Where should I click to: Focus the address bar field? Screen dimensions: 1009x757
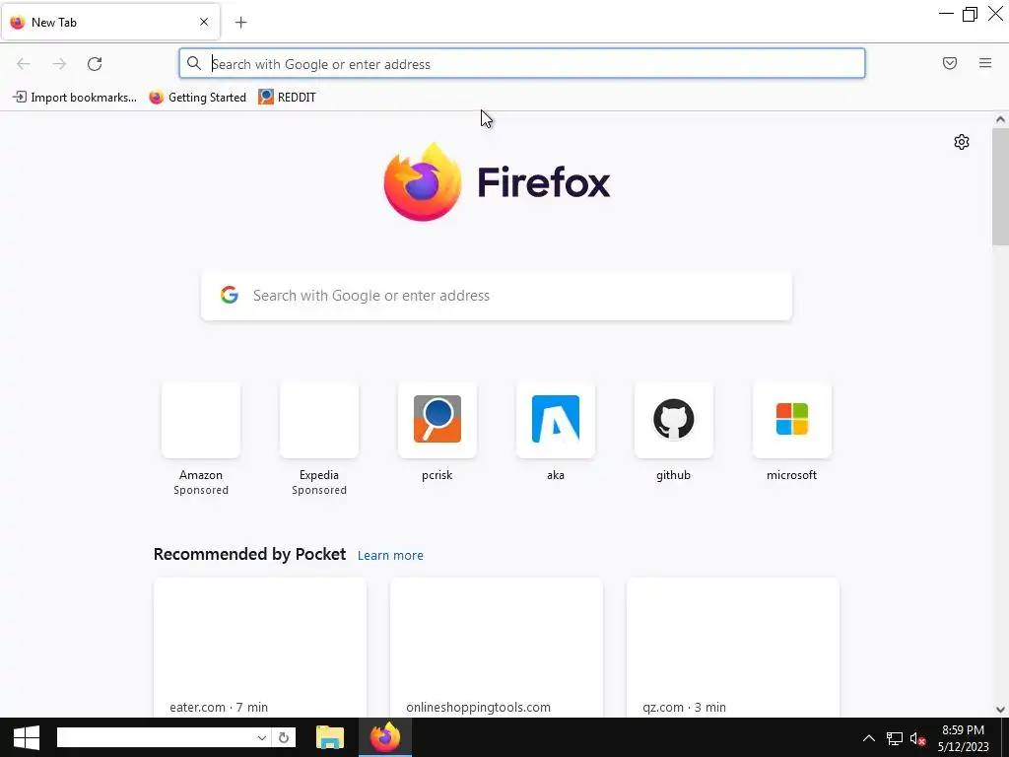[522, 64]
